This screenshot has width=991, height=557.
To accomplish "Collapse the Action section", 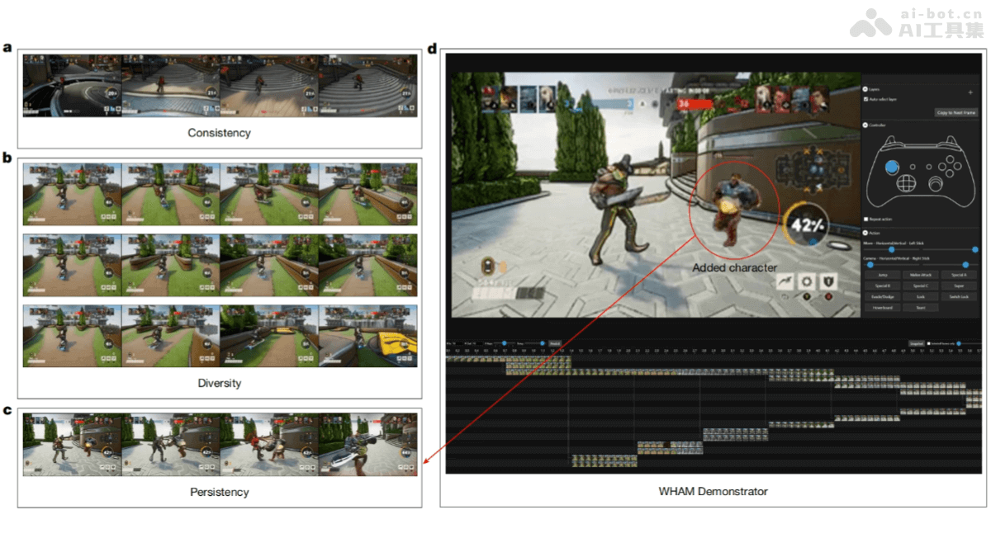I will tap(865, 233).
